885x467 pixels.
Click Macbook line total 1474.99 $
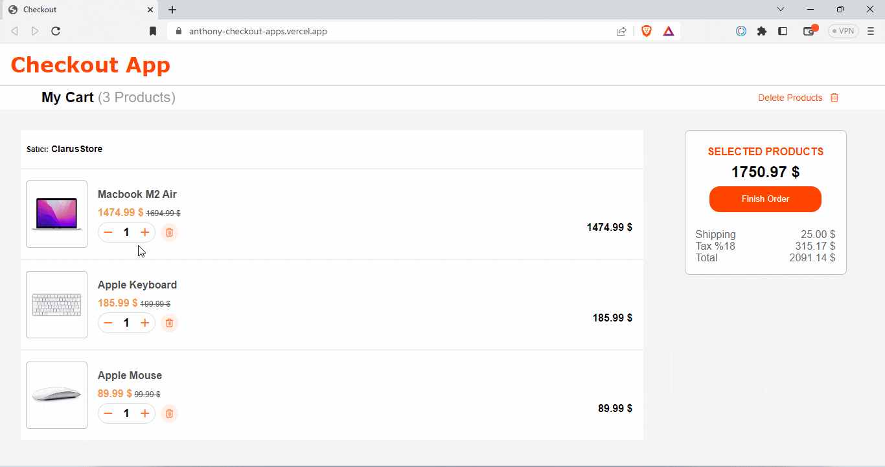610,227
